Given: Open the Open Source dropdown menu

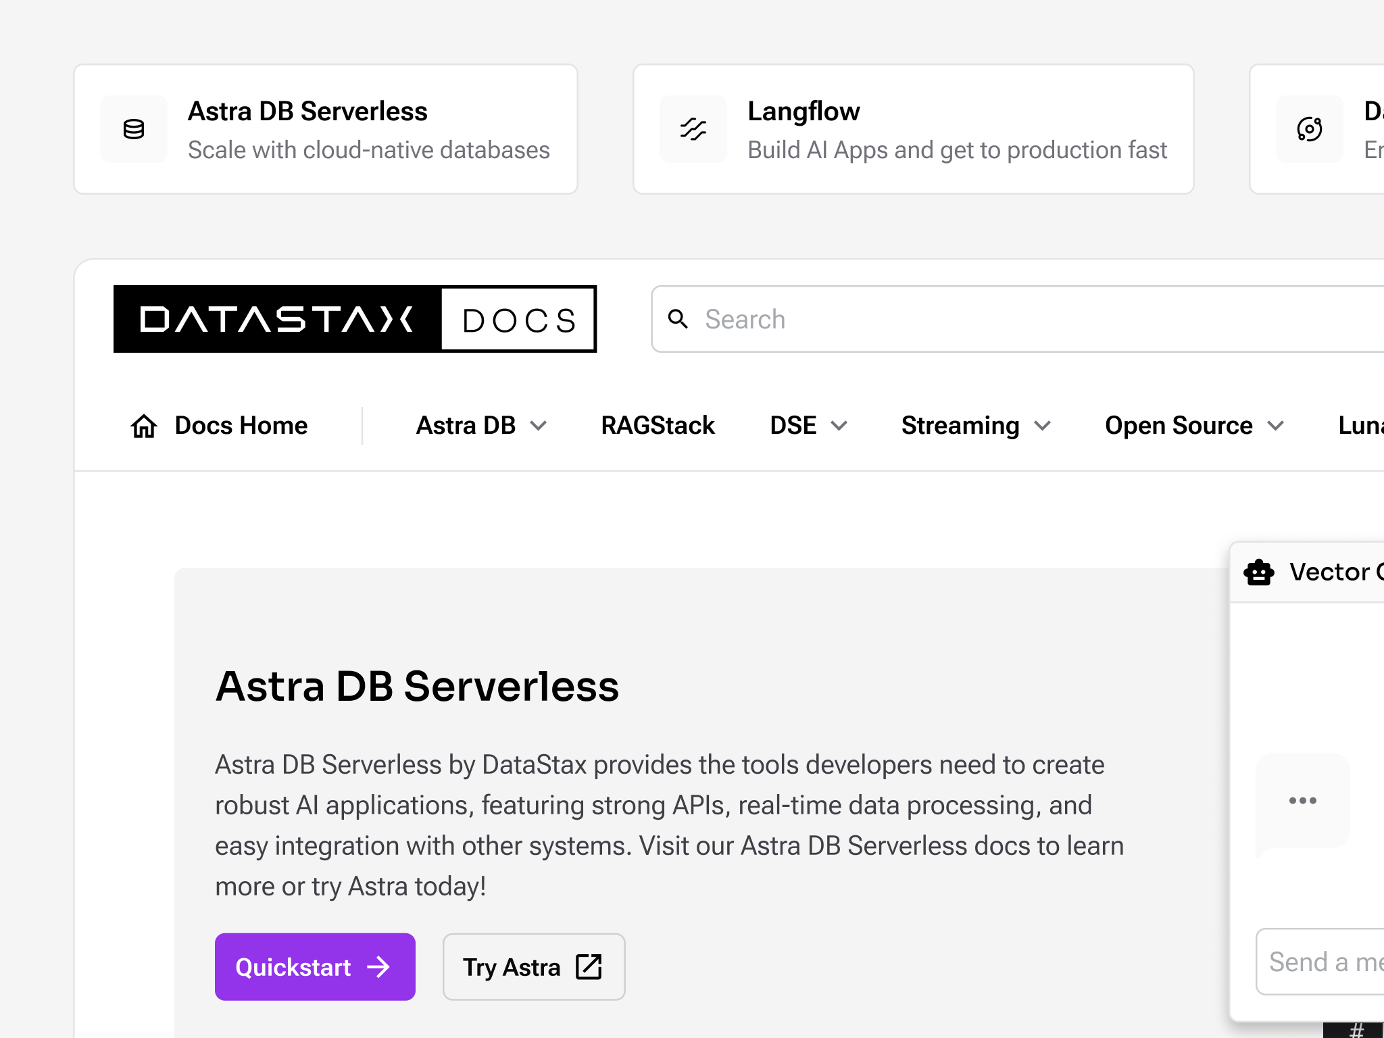Looking at the screenshot, I should tap(1194, 426).
